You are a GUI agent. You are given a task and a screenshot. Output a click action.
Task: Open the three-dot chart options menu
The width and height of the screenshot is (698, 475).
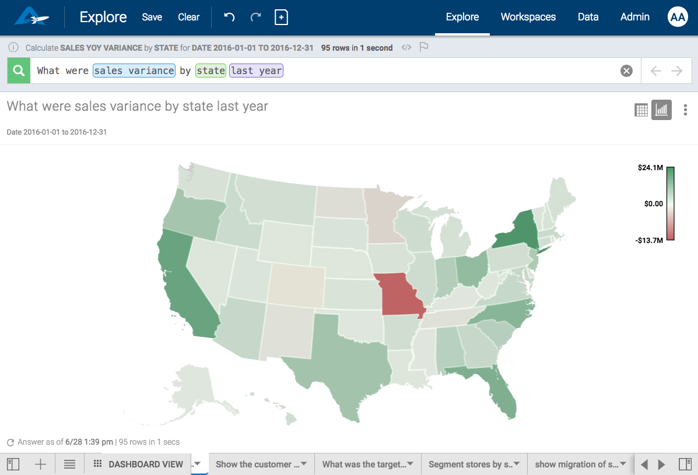click(685, 110)
